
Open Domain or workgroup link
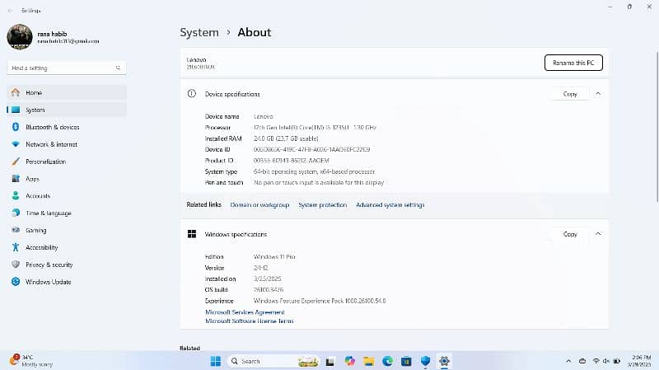(259, 204)
